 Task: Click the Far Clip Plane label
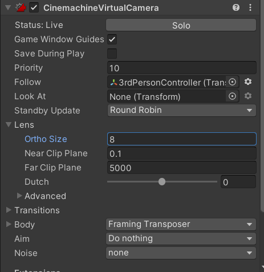[53, 168]
